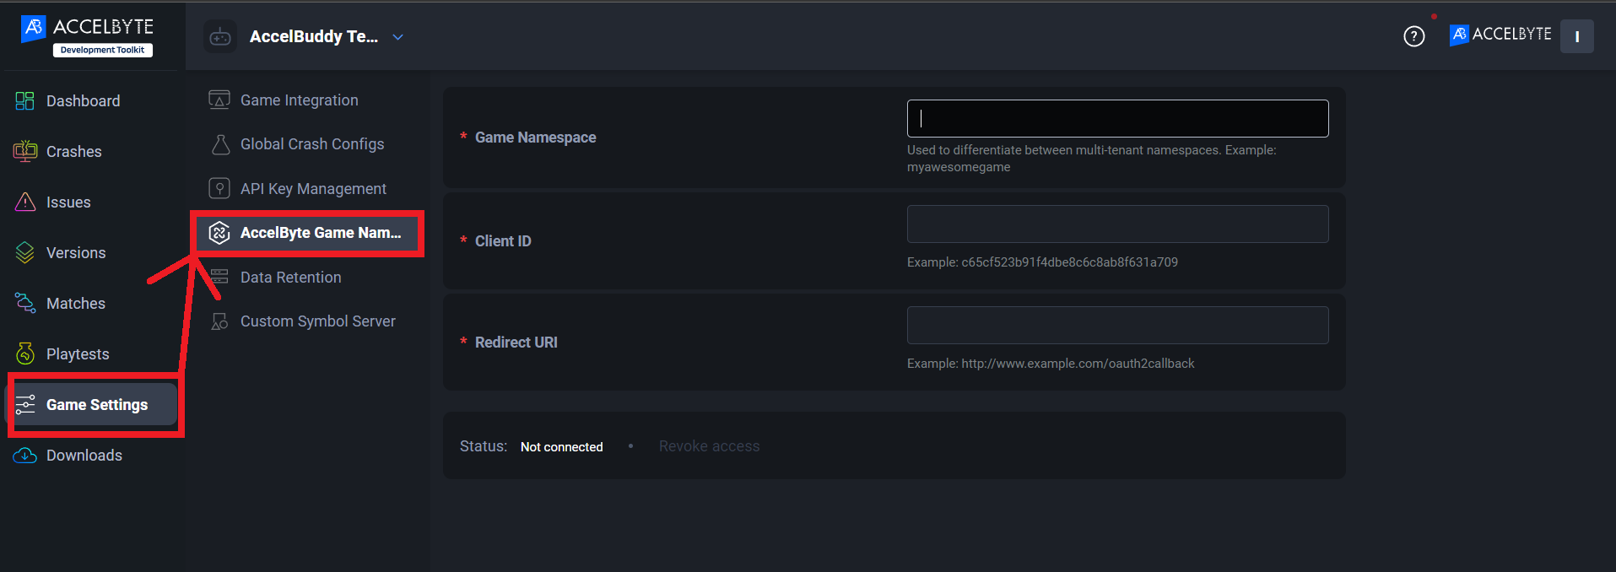Open the help question mark icon

point(1414,36)
